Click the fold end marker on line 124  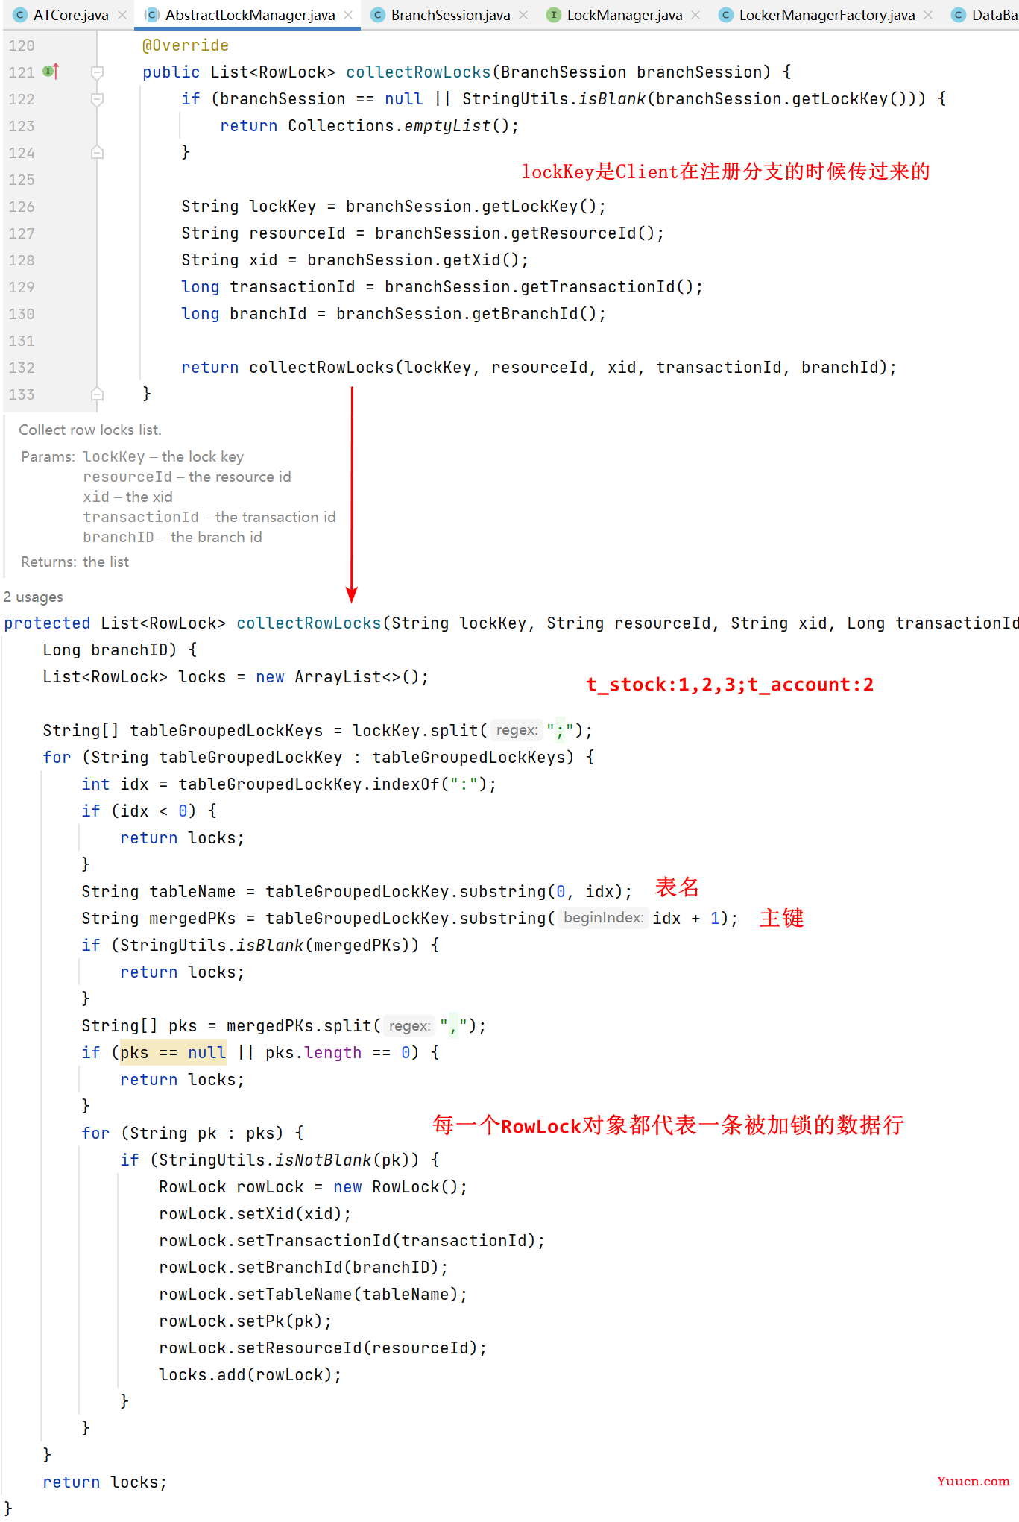point(97,153)
